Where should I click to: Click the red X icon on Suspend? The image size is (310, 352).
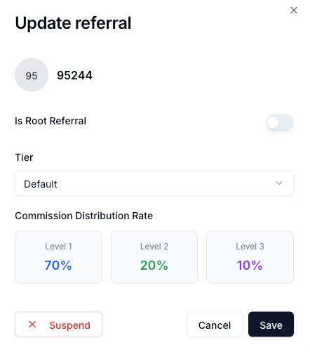(32, 325)
